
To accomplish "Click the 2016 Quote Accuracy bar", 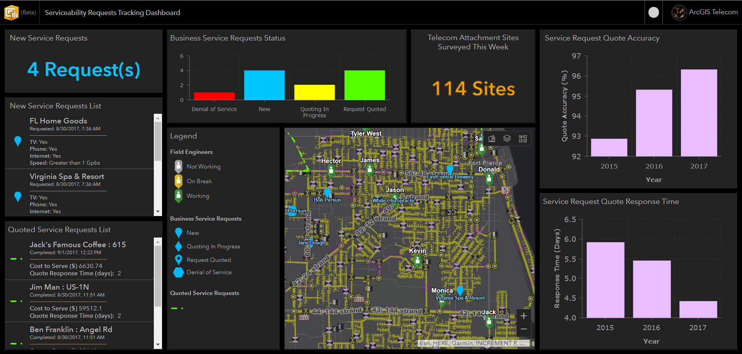I will point(654,123).
